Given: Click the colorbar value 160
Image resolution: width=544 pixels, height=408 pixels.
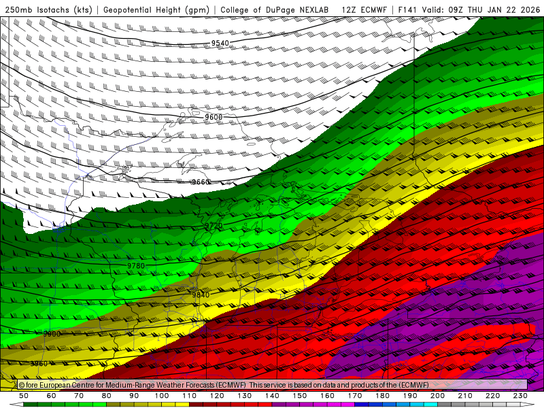Looking at the screenshot, I should point(327,396).
